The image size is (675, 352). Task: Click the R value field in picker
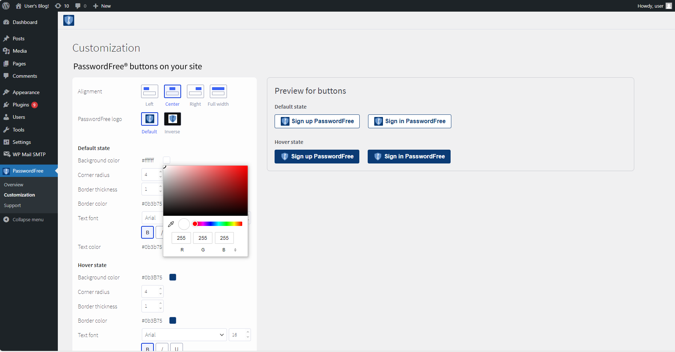(181, 238)
